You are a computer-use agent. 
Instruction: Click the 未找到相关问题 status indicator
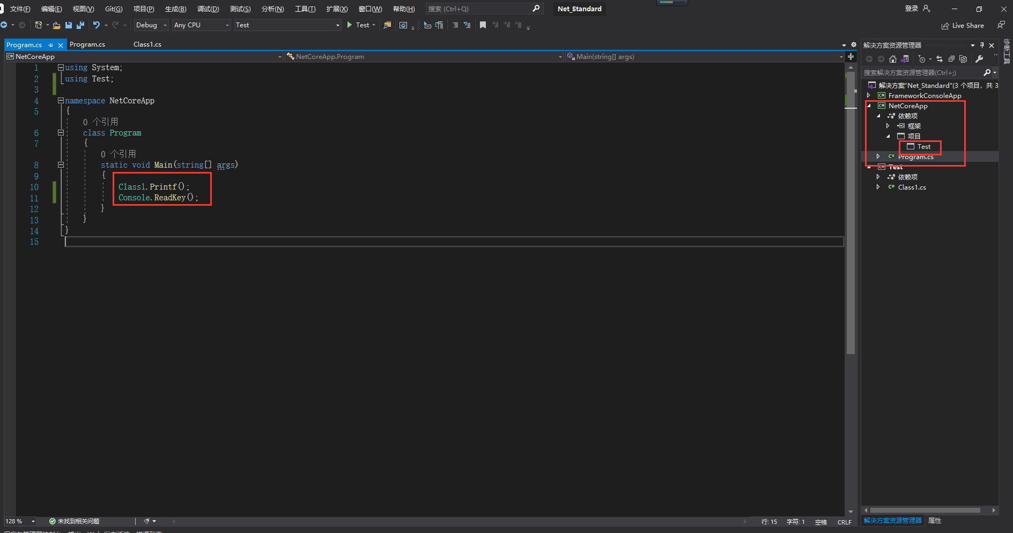click(74, 521)
